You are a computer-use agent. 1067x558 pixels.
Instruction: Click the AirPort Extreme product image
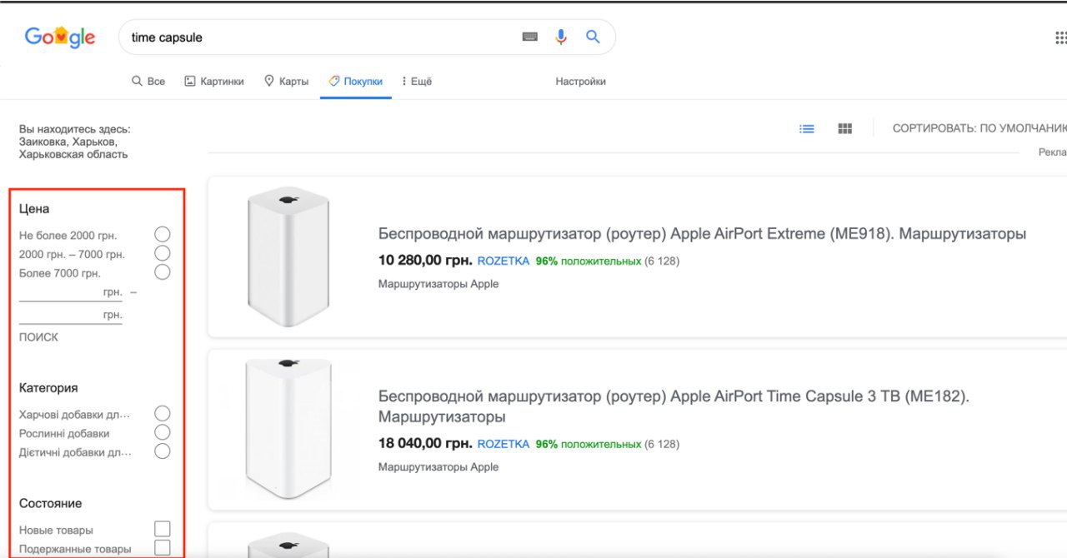tap(288, 257)
